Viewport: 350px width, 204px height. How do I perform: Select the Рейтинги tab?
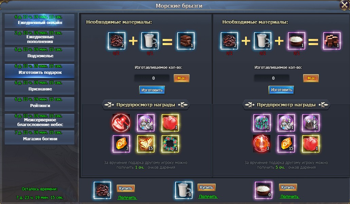point(40,104)
